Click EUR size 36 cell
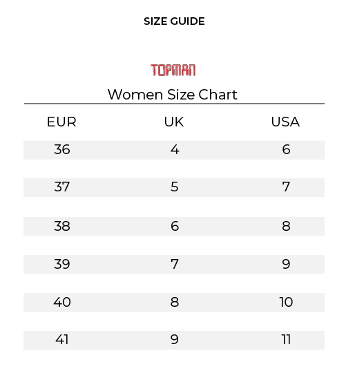The height and width of the screenshot is (380, 346). coord(62,149)
